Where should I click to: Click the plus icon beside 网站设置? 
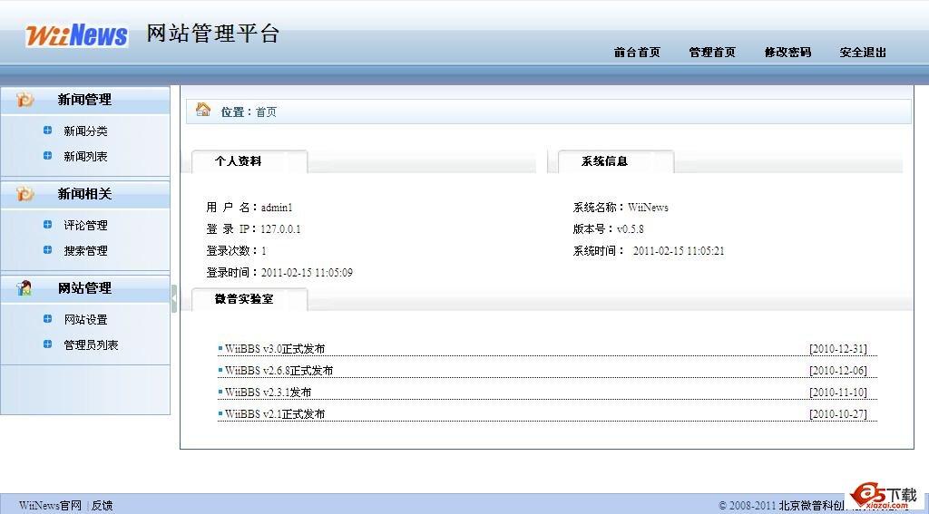47,318
